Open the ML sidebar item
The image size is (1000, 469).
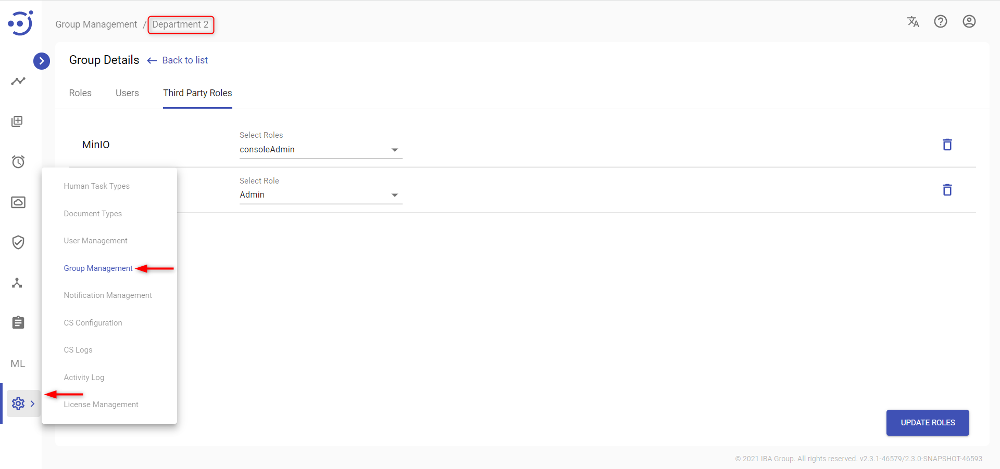(x=18, y=363)
